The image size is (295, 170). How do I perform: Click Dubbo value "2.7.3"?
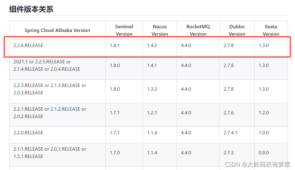(228, 153)
